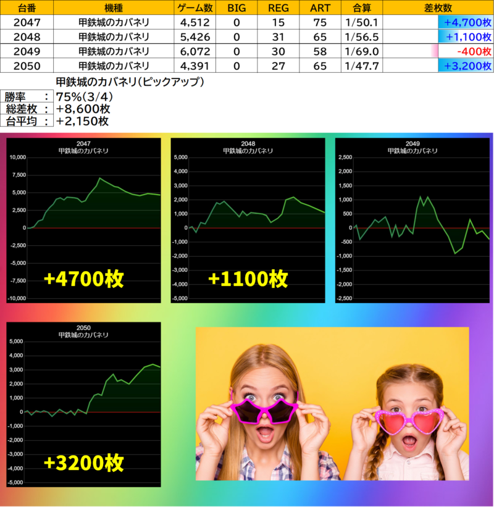
Task: Click game count 4,391 cell
Action: tap(195, 66)
